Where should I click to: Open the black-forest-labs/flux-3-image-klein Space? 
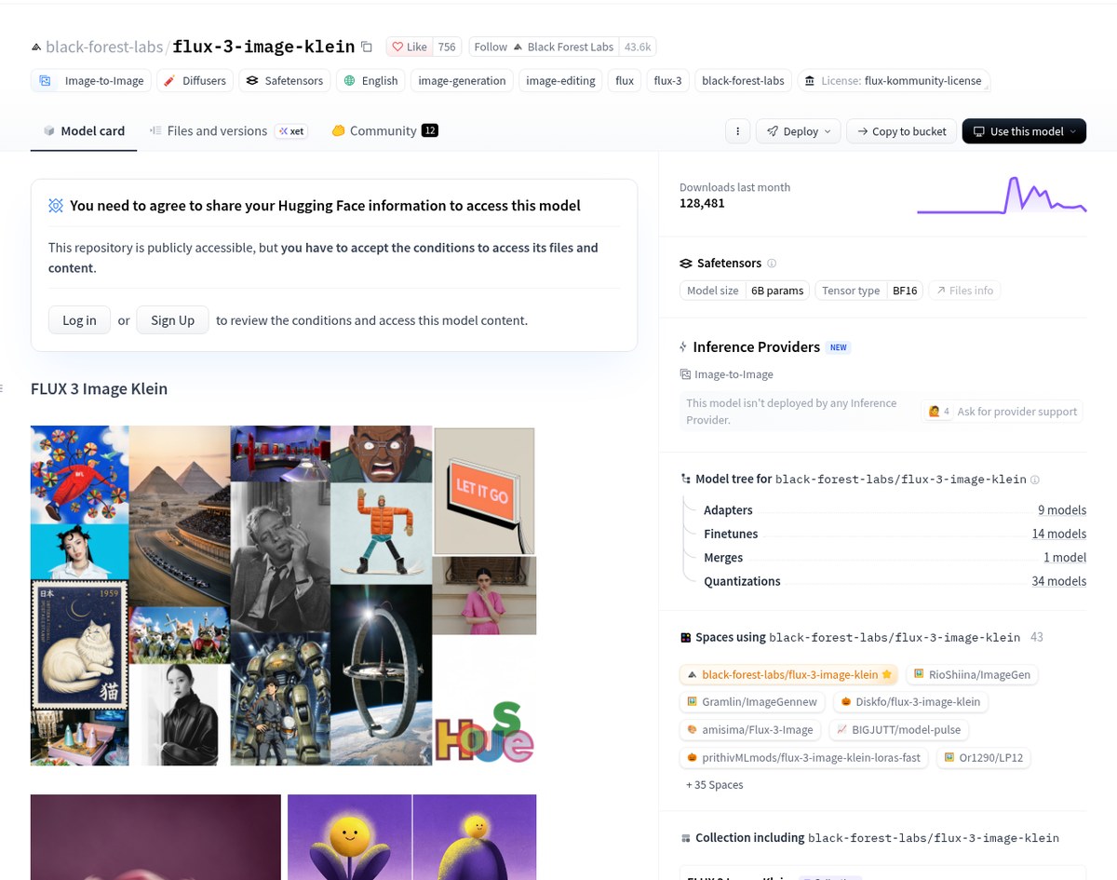789,674
